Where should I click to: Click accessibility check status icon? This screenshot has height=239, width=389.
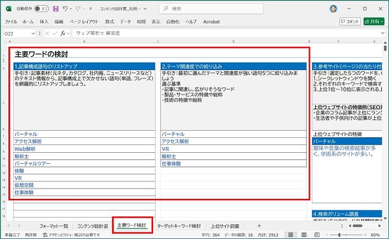(x=45, y=234)
